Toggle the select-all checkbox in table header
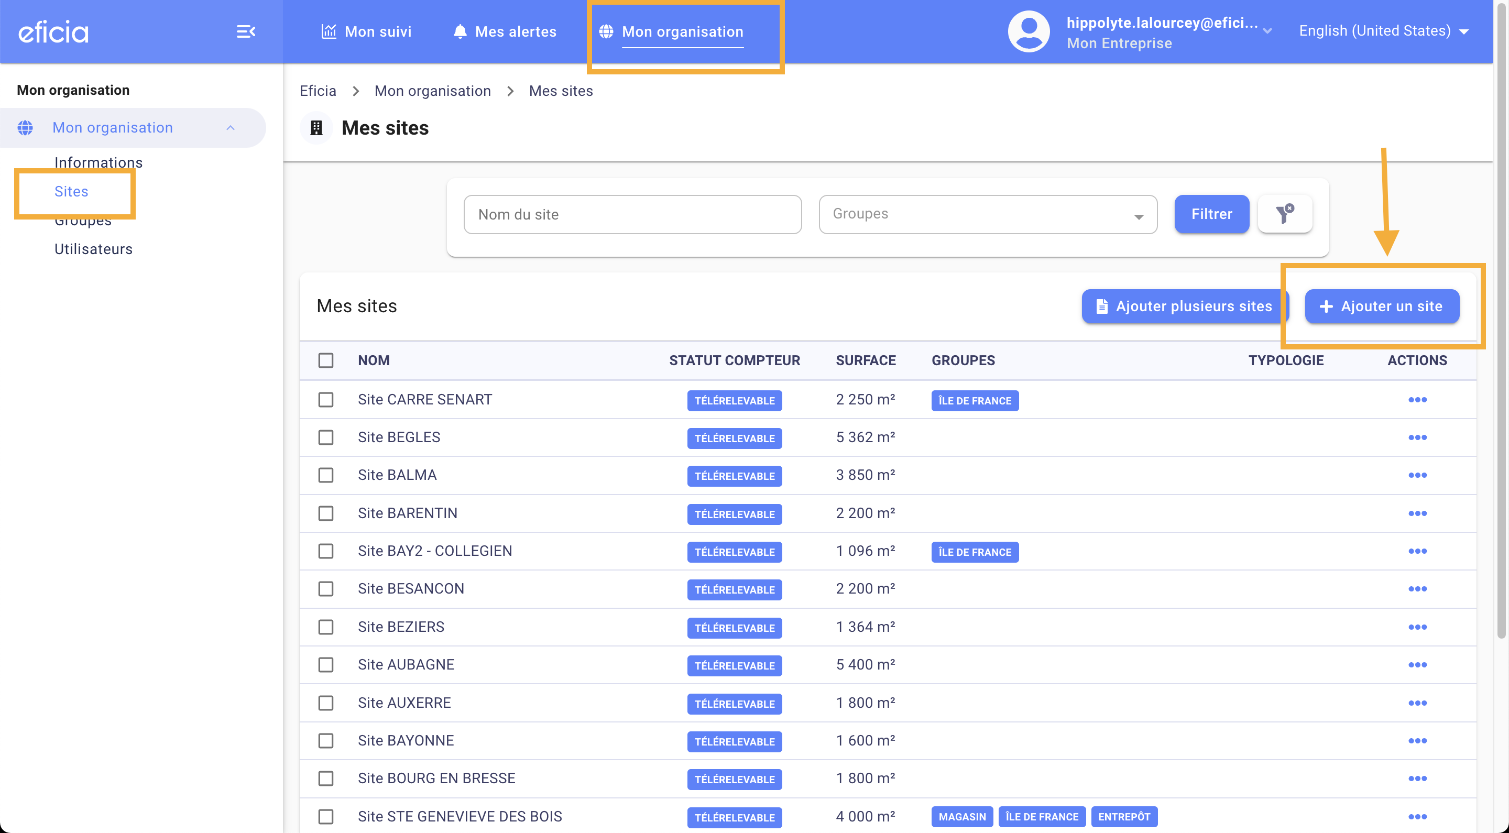Viewport: 1509px width, 833px height. click(326, 360)
